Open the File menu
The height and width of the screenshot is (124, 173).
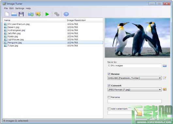(x=6, y=8)
